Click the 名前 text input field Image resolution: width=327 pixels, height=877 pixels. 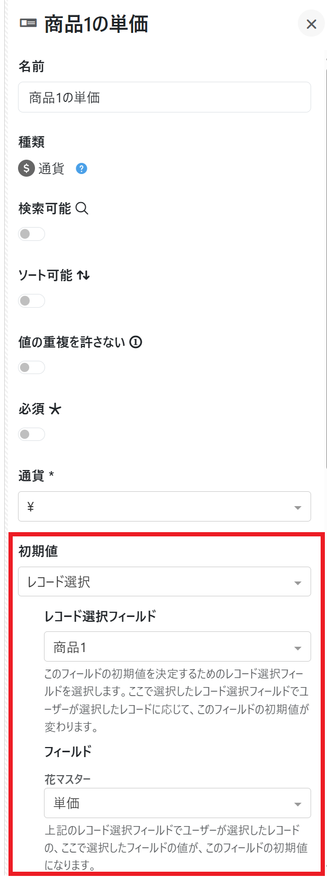click(164, 98)
